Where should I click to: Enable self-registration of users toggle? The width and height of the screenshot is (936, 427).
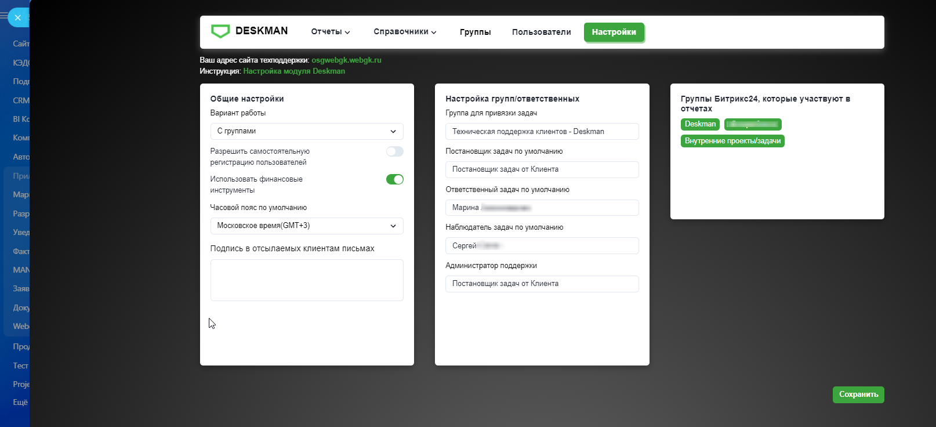(x=394, y=151)
